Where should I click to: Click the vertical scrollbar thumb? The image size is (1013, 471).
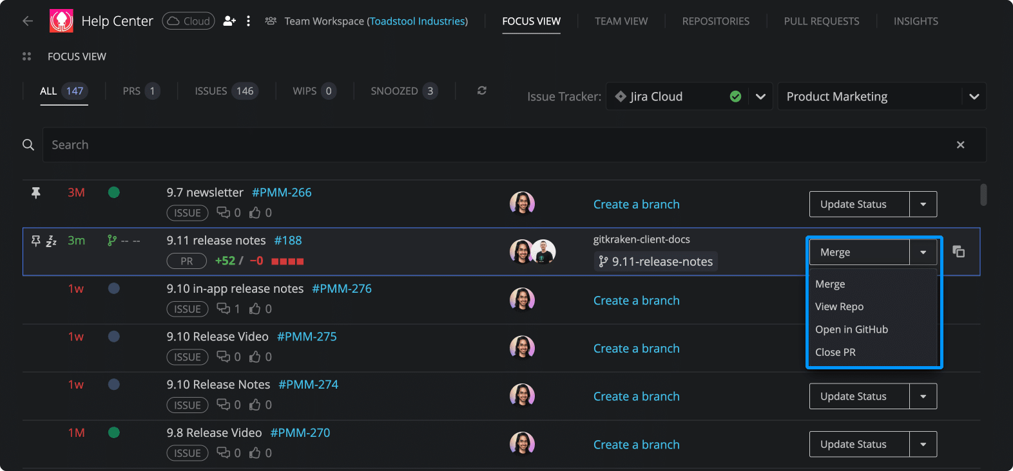pyautogui.click(x=983, y=195)
